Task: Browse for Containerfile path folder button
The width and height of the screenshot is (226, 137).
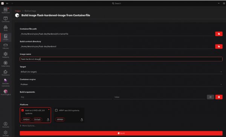Action: pyautogui.click(x=219, y=34)
